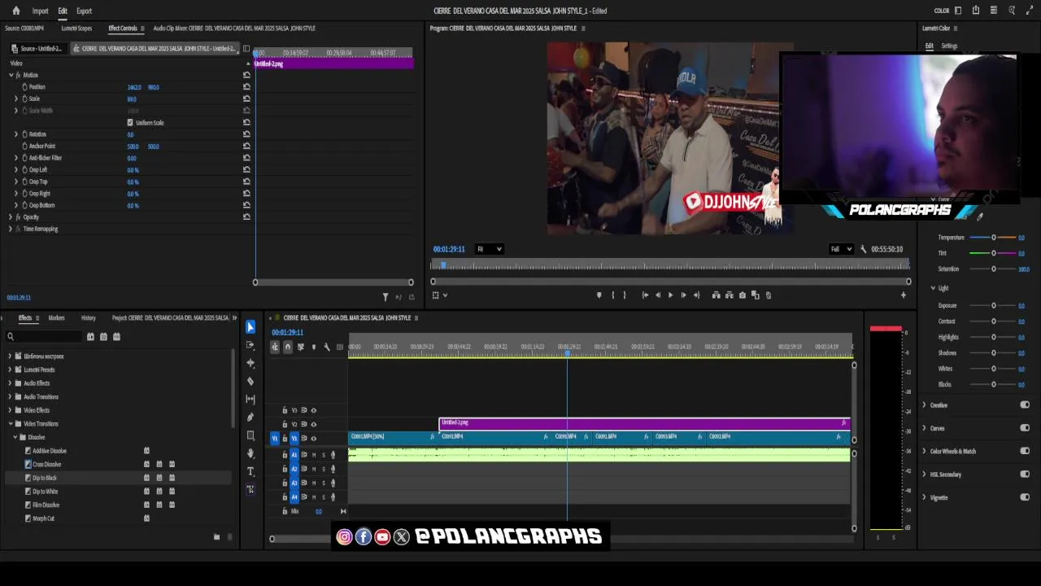The height and width of the screenshot is (586, 1041).
Task: Expand Lumetri Presets folder
Action: 10,370
